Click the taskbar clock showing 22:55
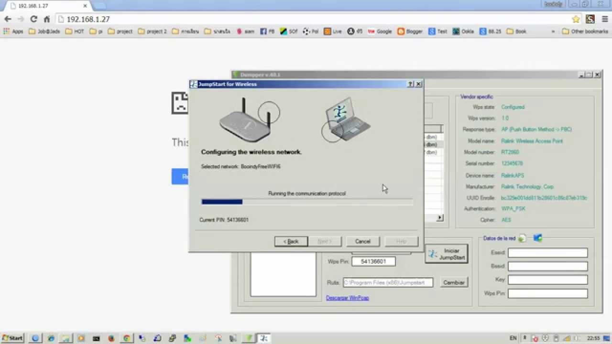 coord(593,338)
